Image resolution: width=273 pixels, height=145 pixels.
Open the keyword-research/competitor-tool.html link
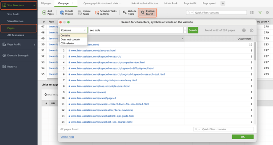click(108, 62)
